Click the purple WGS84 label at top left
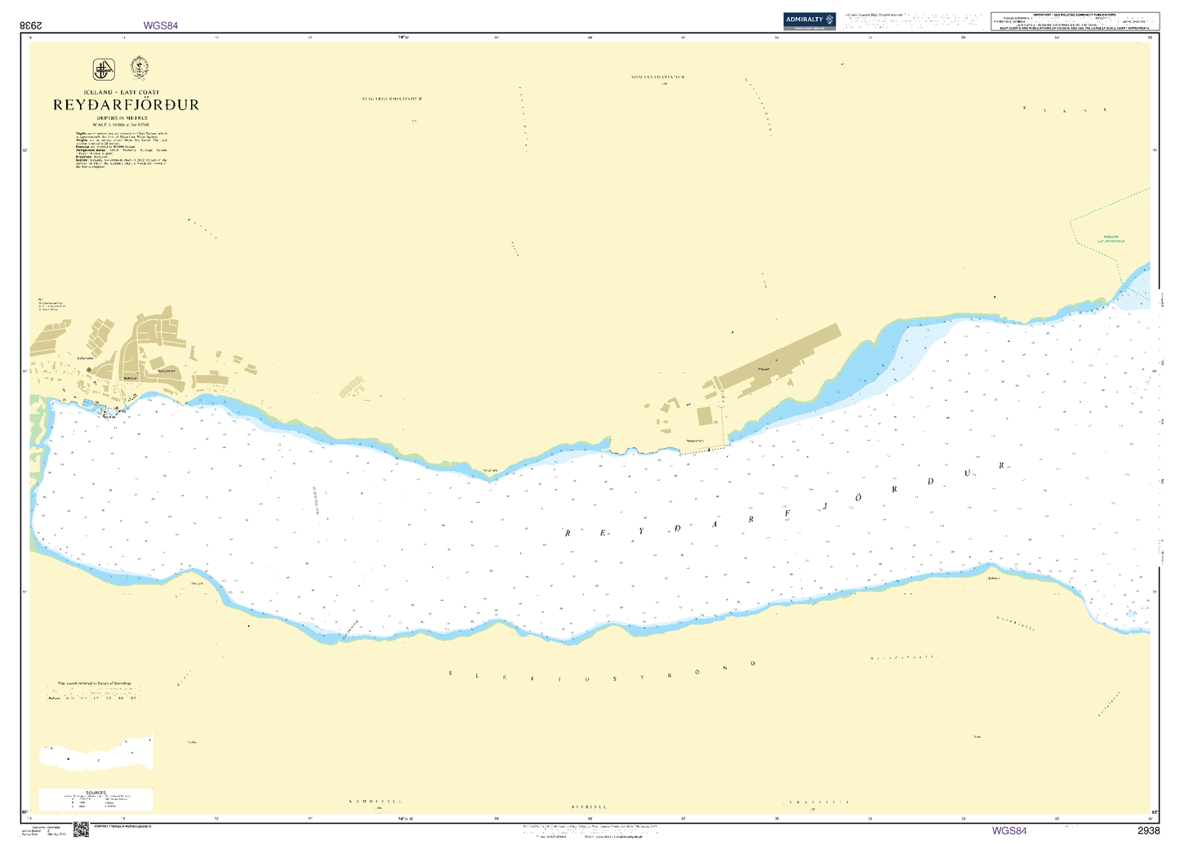This screenshot has height=844, width=1180. point(160,25)
